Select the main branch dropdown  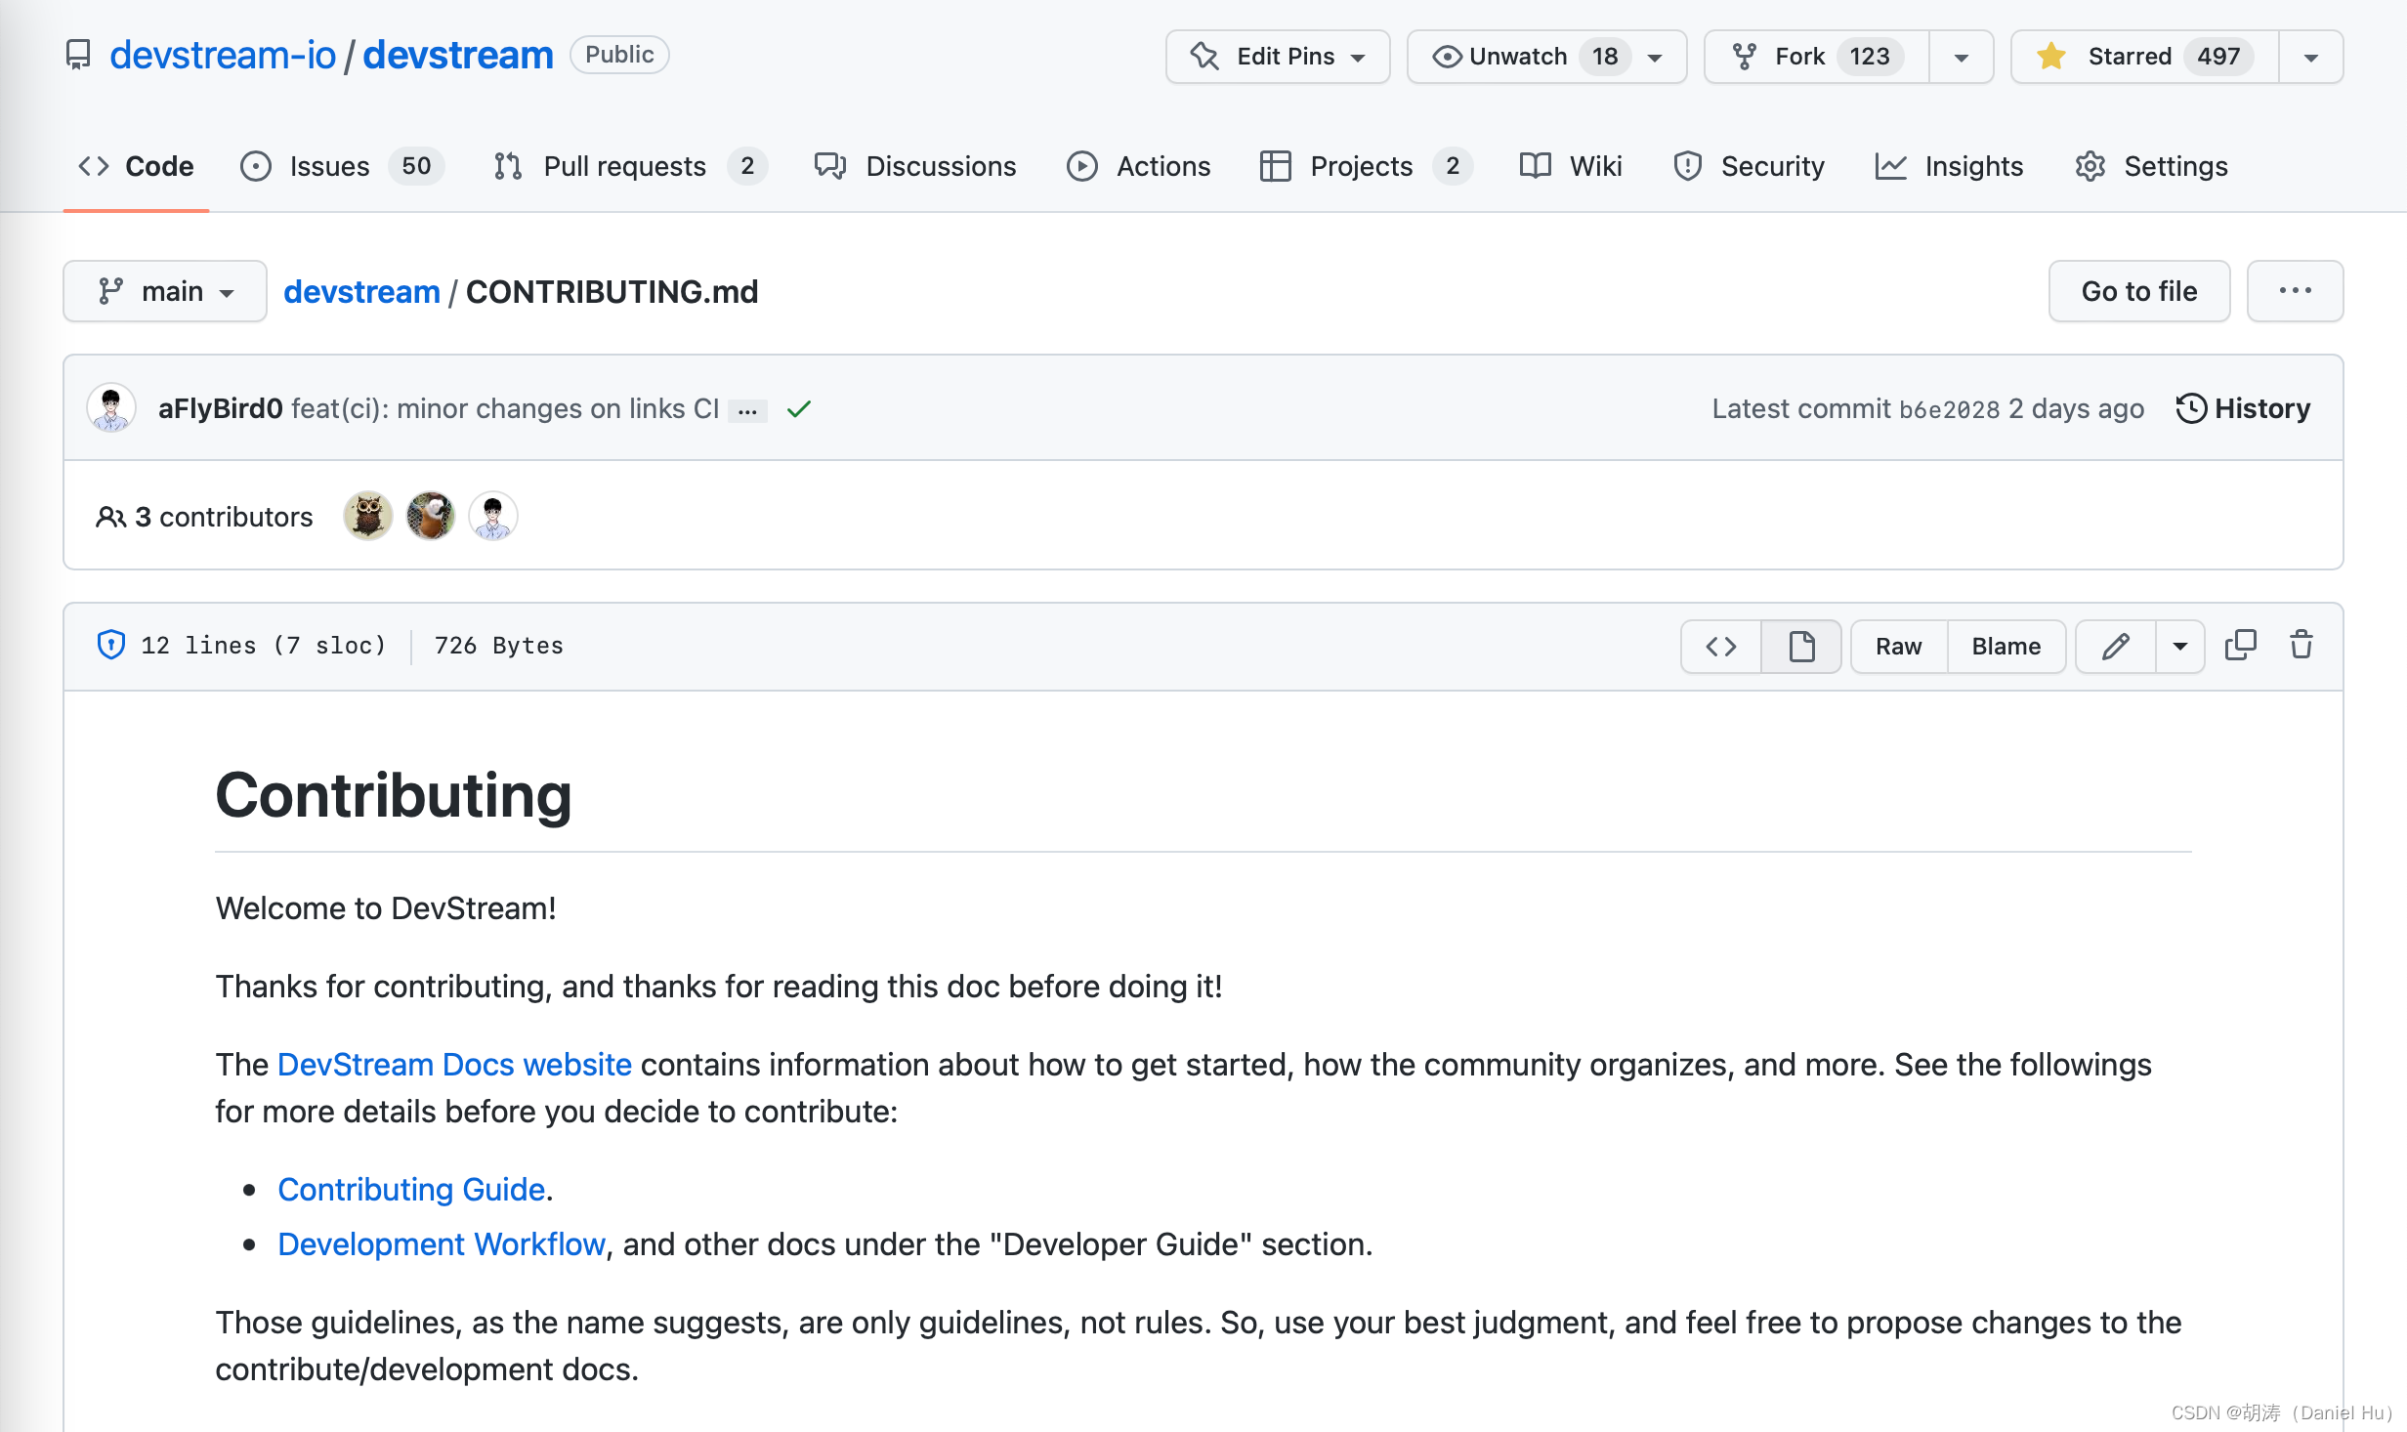pyautogui.click(x=165, y=290)
